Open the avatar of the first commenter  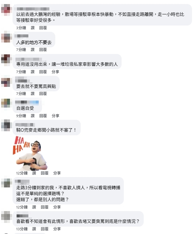[6, 10]
